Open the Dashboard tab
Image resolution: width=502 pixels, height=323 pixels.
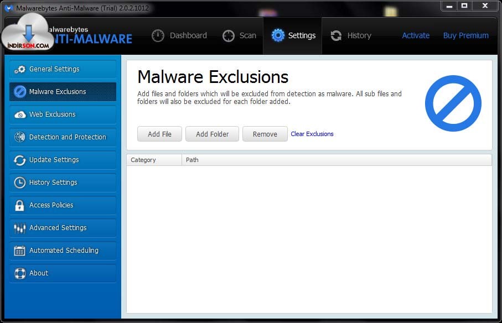179,35
